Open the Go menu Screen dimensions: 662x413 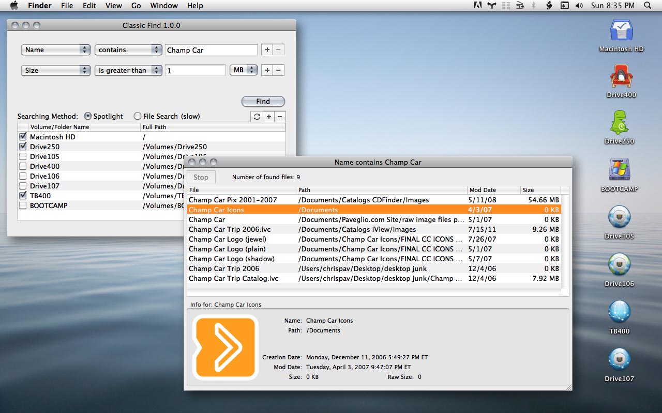pyautogui.click(x=136, y=6)
